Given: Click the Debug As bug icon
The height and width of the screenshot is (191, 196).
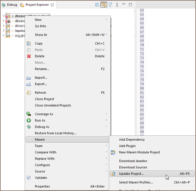Looking at the screenshot, I should point(29,127).
